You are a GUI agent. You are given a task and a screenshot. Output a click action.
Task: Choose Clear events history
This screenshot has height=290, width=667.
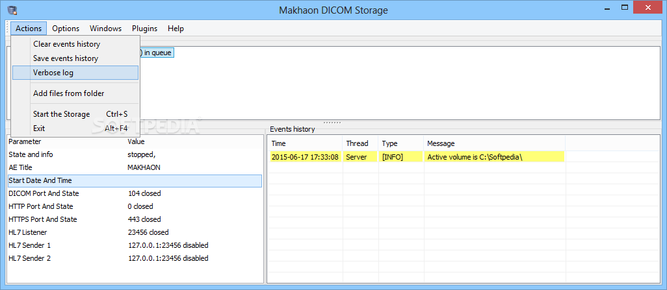(x=75, y=43)
